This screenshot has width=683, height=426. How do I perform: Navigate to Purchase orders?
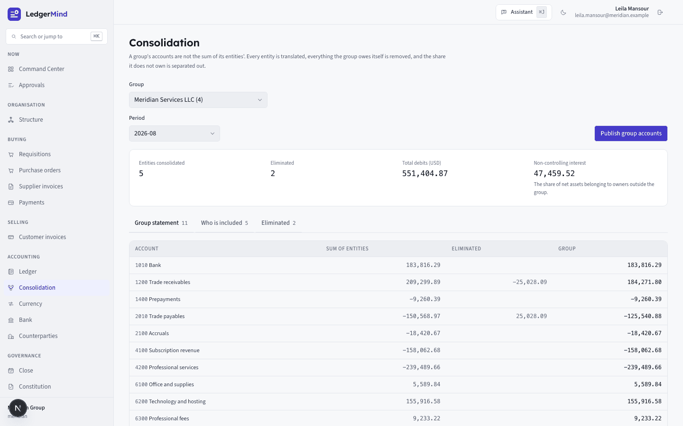coord(56,170)
